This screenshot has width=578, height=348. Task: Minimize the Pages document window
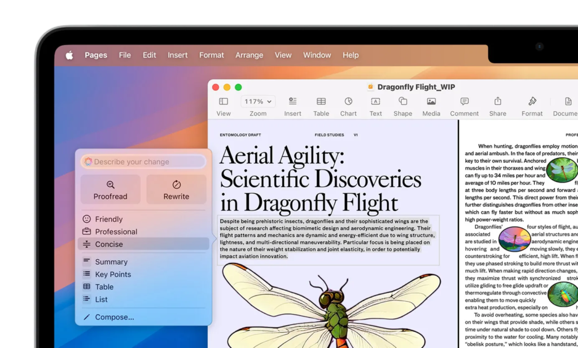[227, 87]
